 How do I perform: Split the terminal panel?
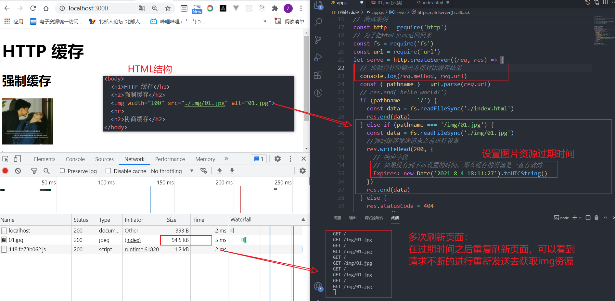tap(588, 218)
